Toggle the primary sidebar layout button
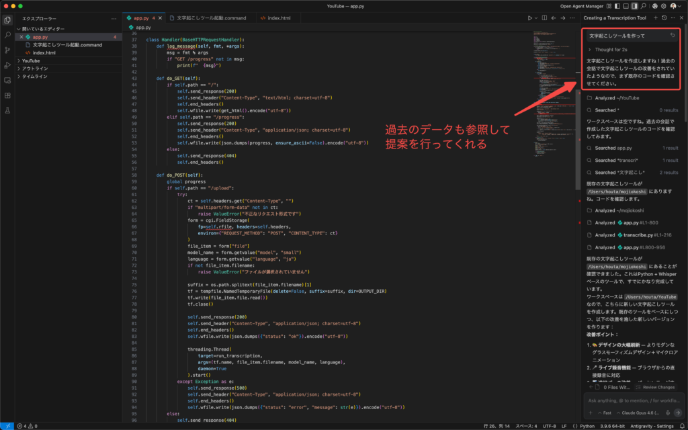 click(x=616, y=6)
